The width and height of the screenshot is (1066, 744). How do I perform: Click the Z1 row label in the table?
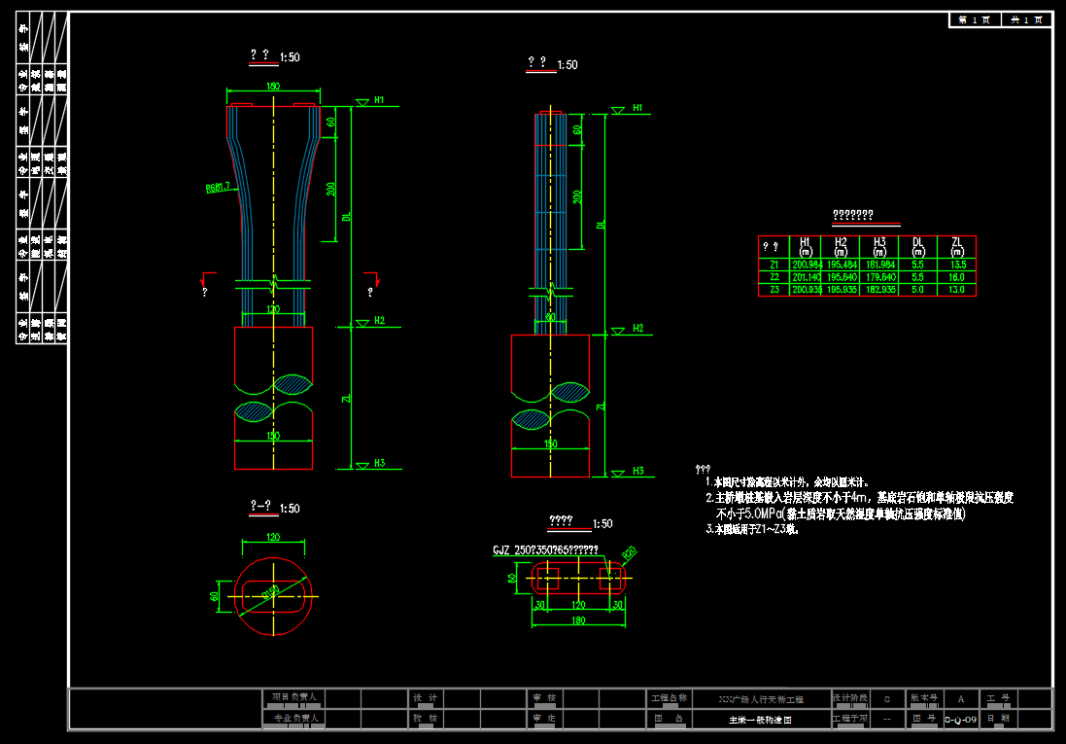(774, 265)
